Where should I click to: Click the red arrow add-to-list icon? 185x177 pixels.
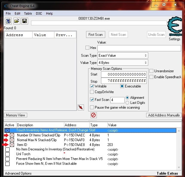81,107
